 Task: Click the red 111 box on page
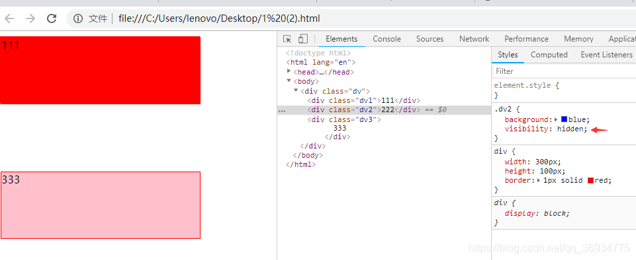tap(100, 71)
